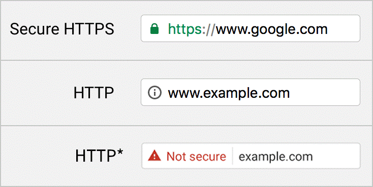Viewport: 373px width, 187px height.
Task: Click empty space in Not secure address bar
Action: pyautogui.click(x=336, y=156)
